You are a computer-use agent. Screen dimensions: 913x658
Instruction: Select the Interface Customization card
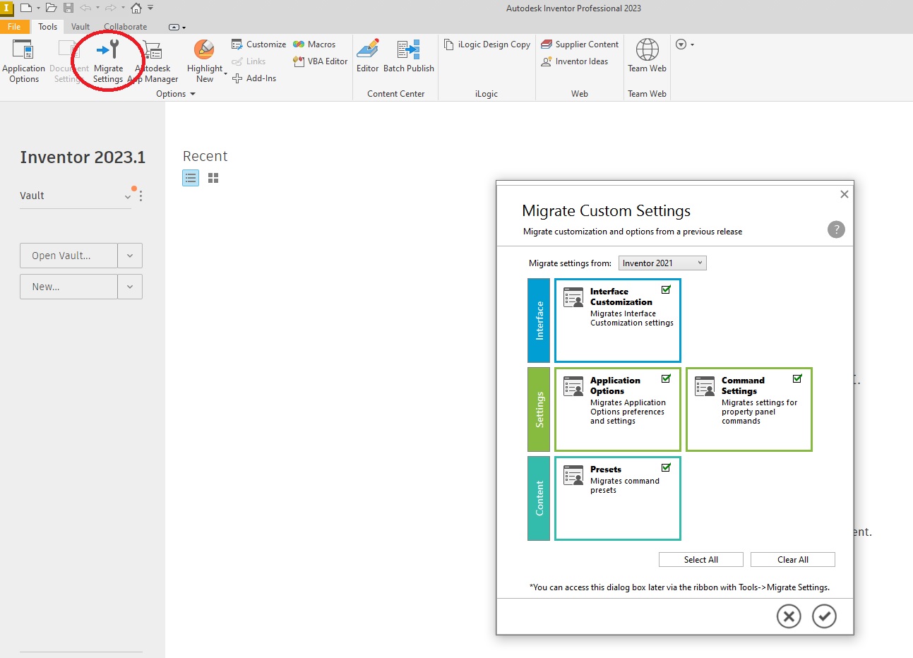618,321
